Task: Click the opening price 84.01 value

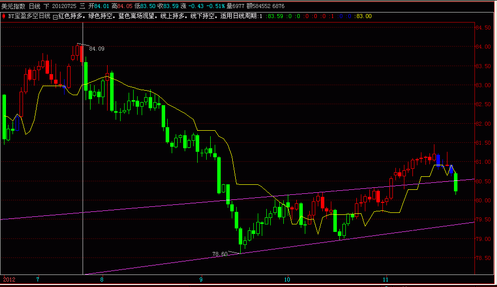Action: click(x=102, y=6)
